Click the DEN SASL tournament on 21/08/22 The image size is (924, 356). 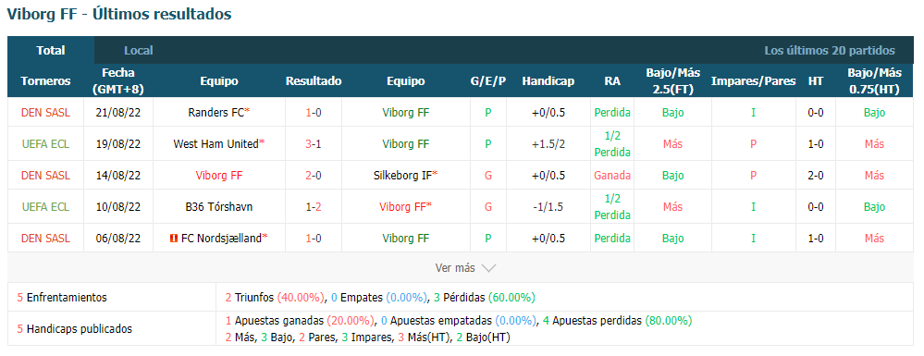coord(45,112)
